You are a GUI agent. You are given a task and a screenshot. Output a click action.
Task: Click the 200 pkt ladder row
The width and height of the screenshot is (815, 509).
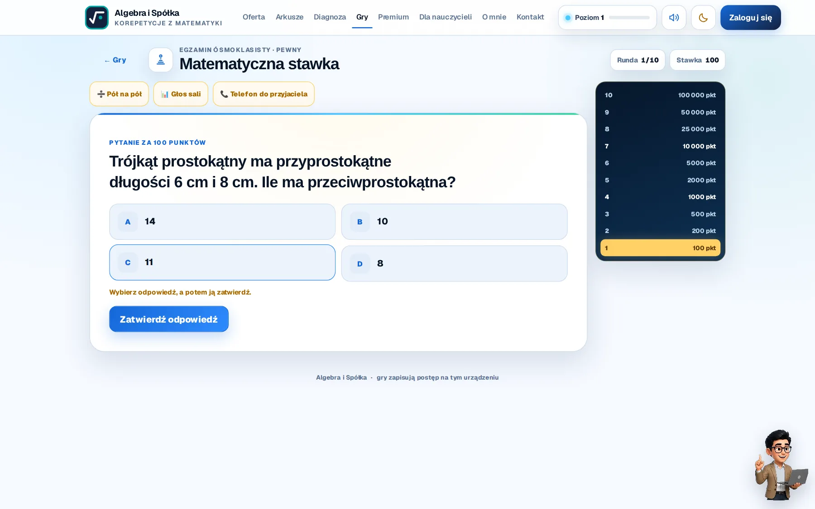[660, 231]
